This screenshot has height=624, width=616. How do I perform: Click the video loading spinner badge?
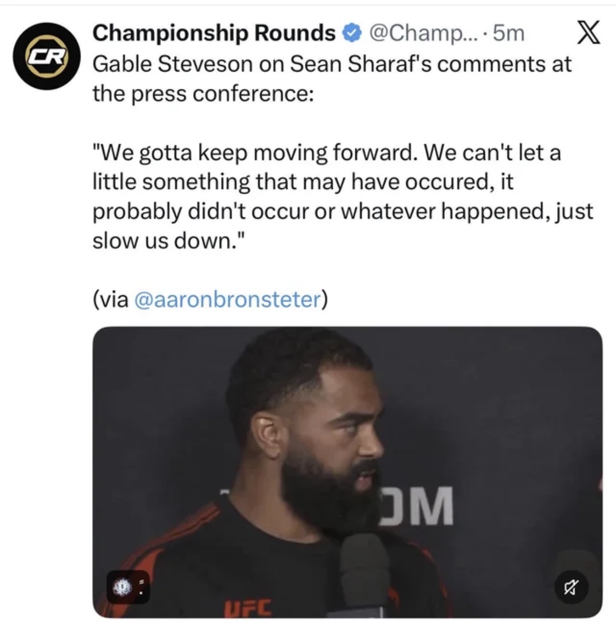(122, 587)
